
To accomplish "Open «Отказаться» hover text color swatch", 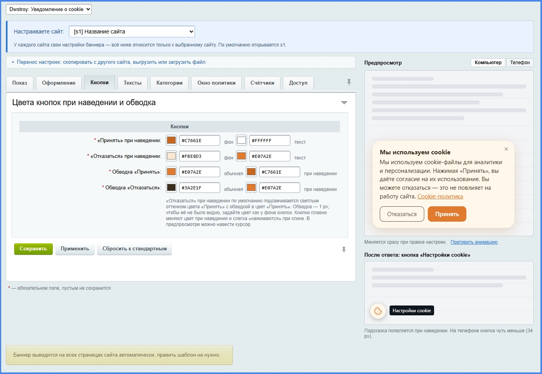I will point(241,156).
